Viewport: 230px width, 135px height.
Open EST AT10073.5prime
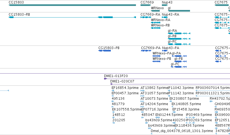tap(154, 99)
